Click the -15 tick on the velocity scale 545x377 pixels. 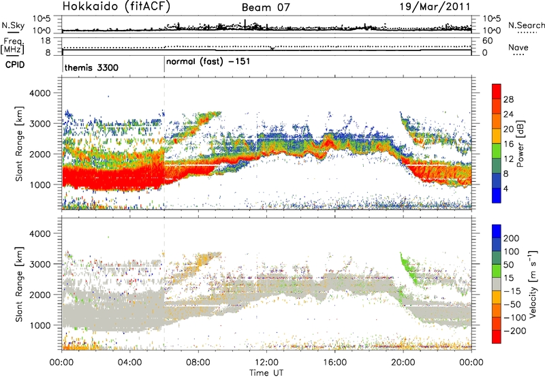pyautogui.click(x=512, y=291)
